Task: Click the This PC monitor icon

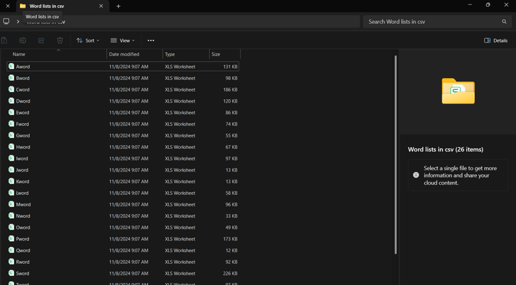Action: coord(6,21)
